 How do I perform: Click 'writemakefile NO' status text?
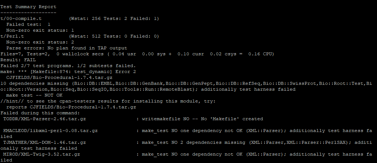[x=166, y=119]
